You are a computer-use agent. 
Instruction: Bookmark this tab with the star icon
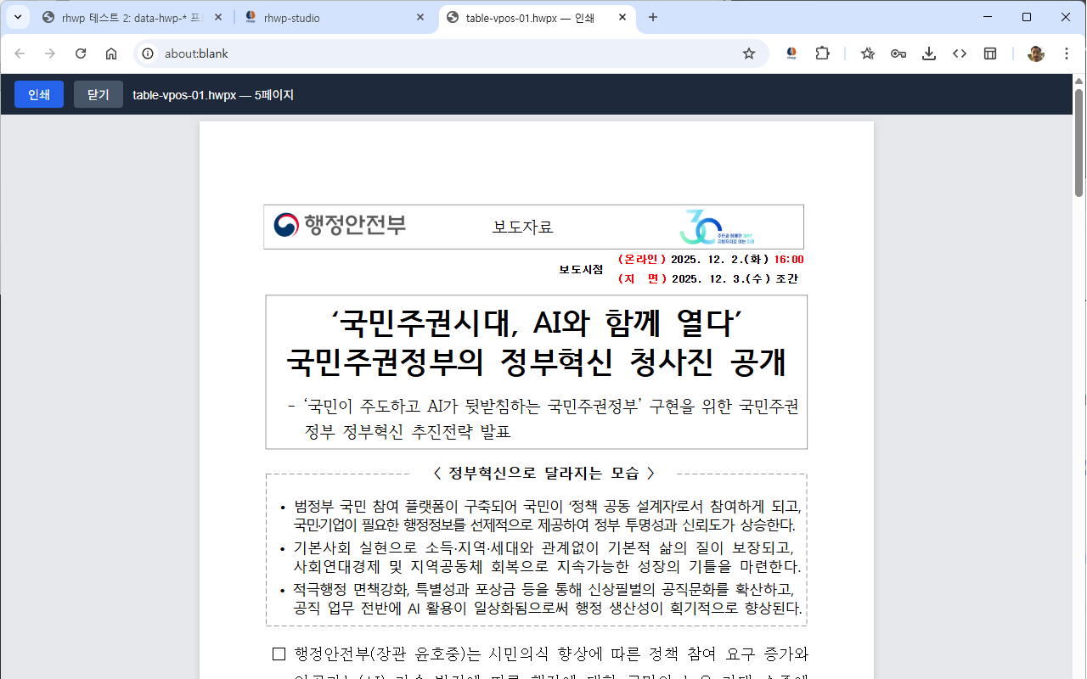click(x=749, y=53)
